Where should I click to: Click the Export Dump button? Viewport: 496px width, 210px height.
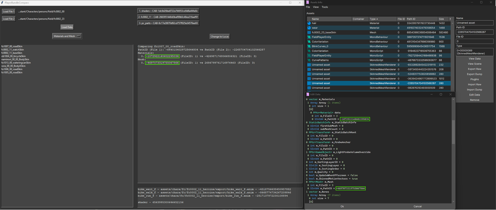474,74
